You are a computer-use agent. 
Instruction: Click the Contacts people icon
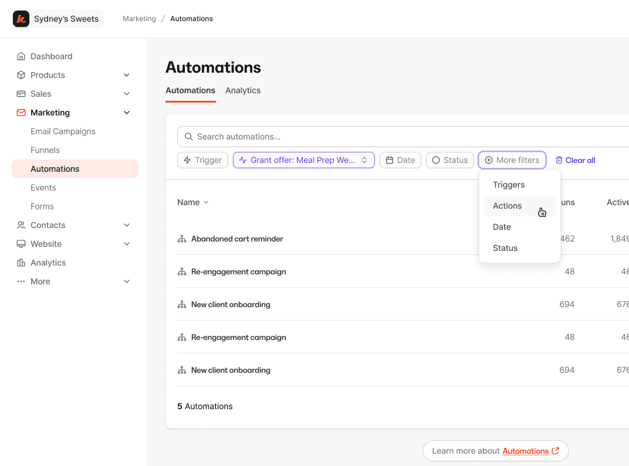click(21, 225)
